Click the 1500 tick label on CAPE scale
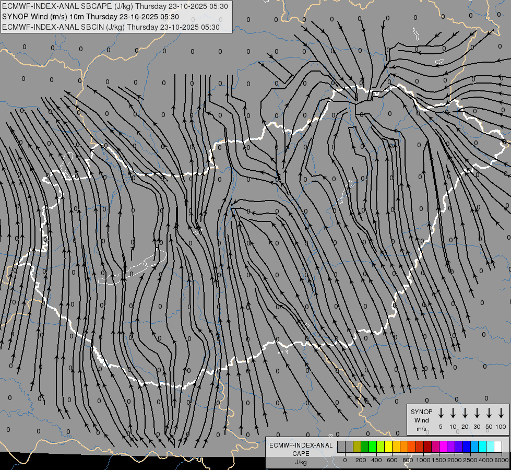511x470 pixels. (438, 460)
